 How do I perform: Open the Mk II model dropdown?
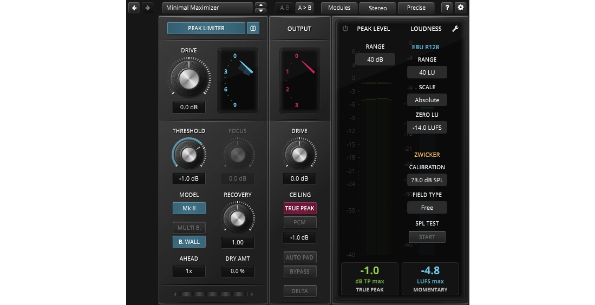(189, 208)
